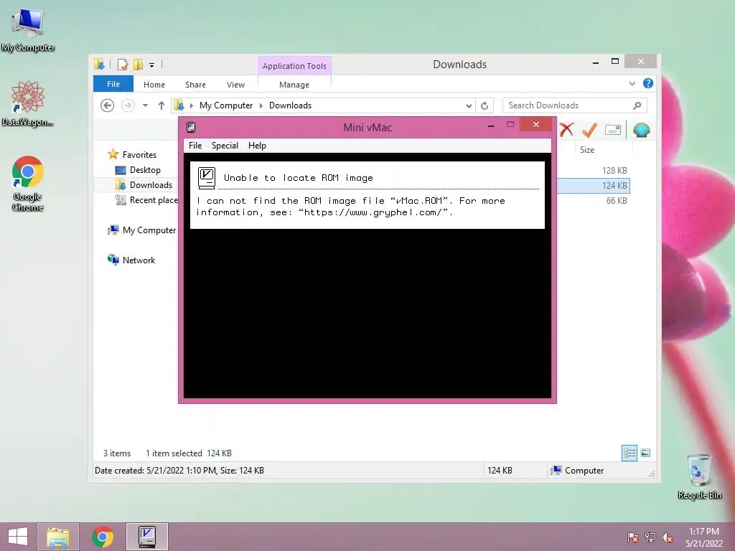Select the file row sized 66 KB

[x=594, y=201]
